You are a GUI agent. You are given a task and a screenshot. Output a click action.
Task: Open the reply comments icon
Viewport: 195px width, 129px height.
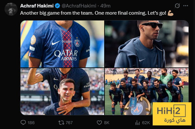click(23, 122)
